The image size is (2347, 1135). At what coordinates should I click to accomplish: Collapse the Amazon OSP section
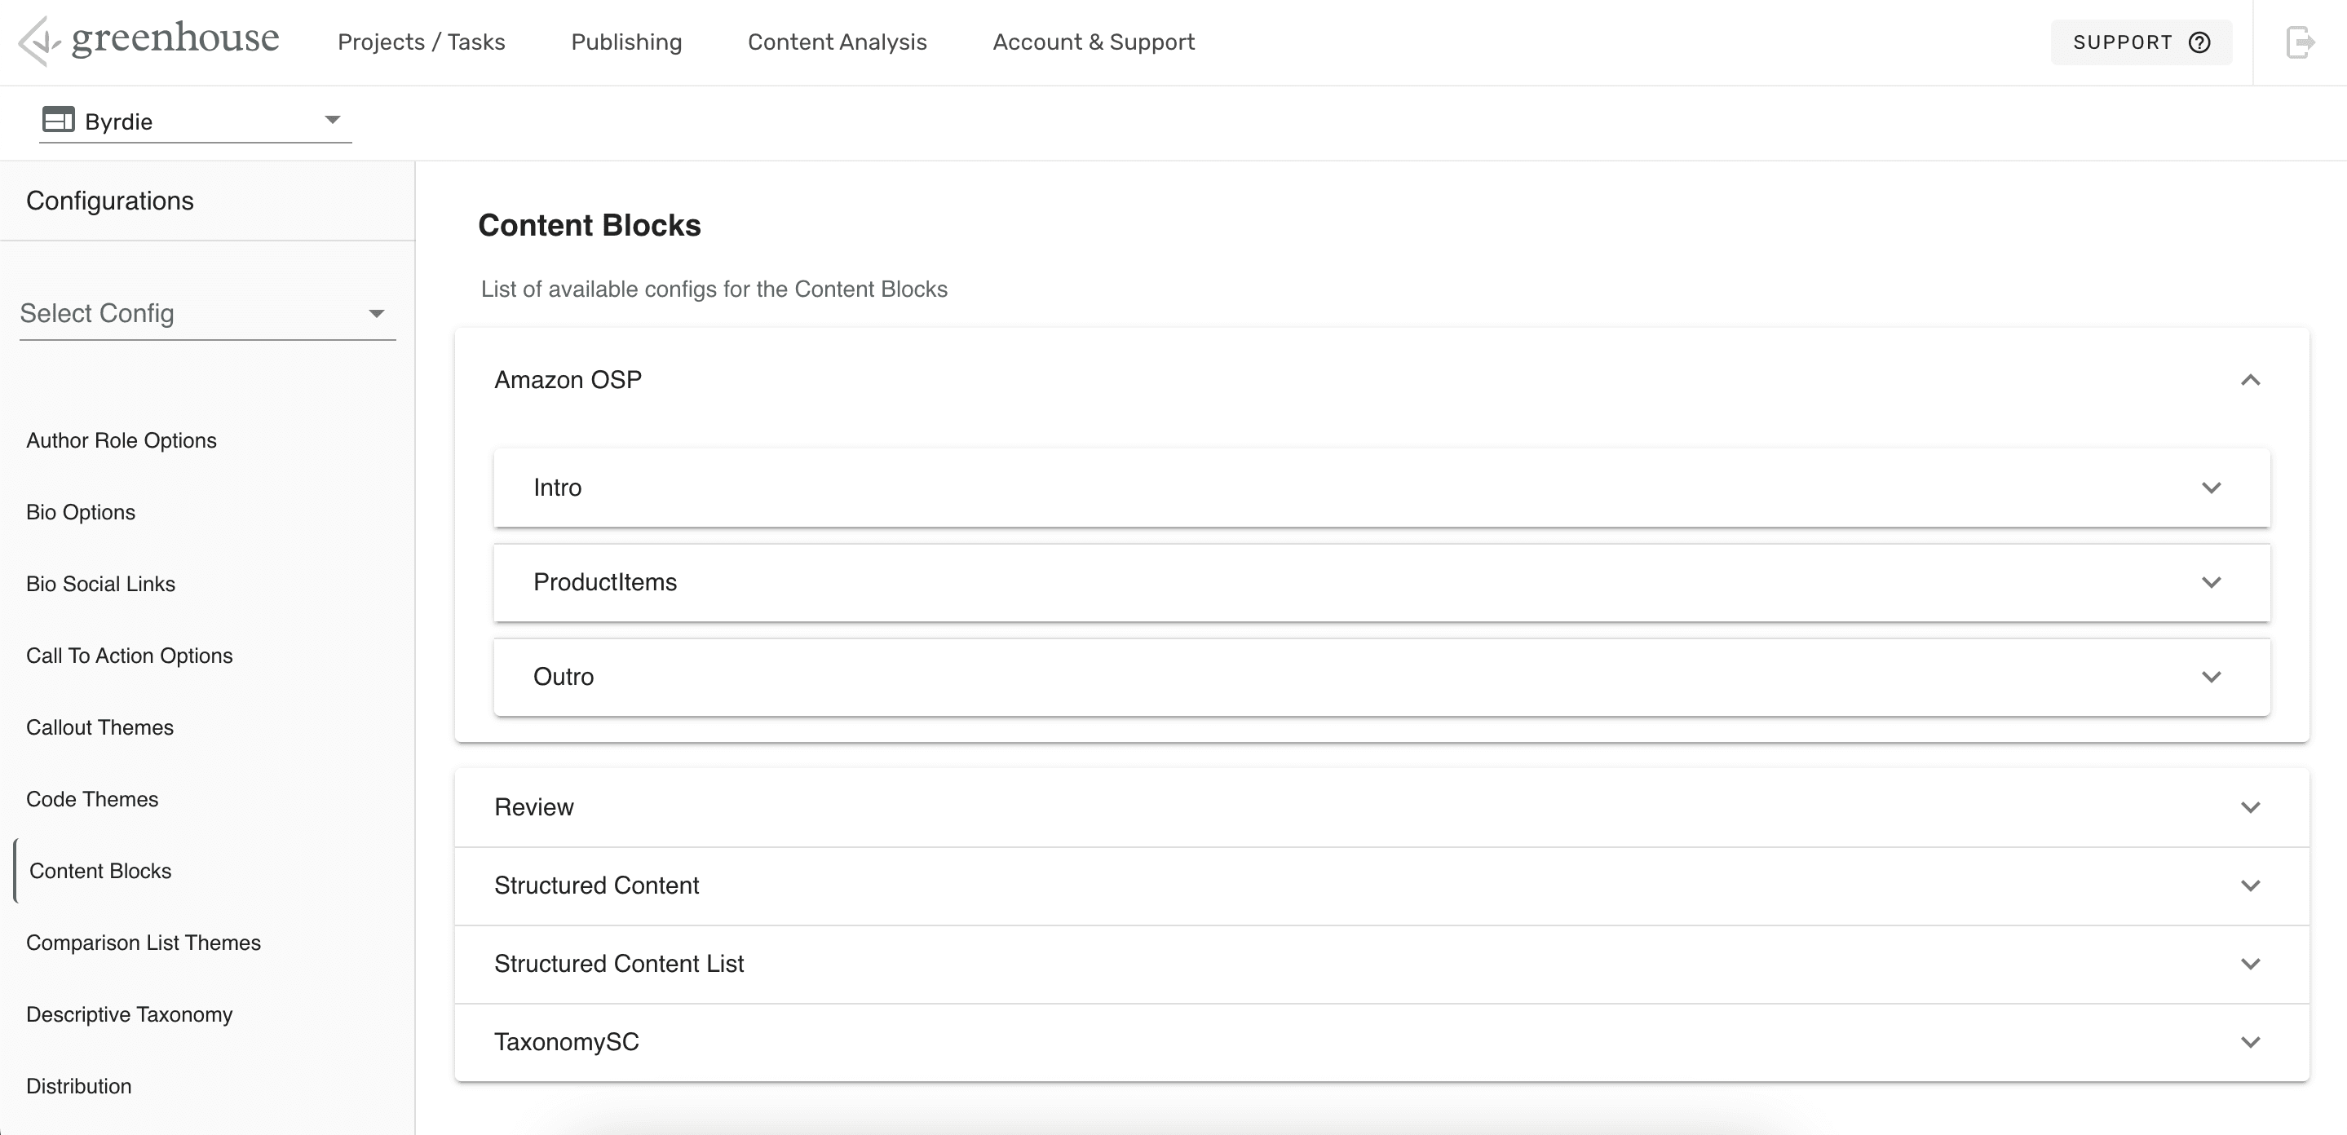pos(2249,380)
